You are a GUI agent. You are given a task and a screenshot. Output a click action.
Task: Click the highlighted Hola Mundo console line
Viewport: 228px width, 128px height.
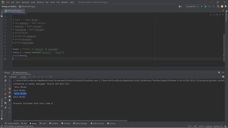[20, 94]
